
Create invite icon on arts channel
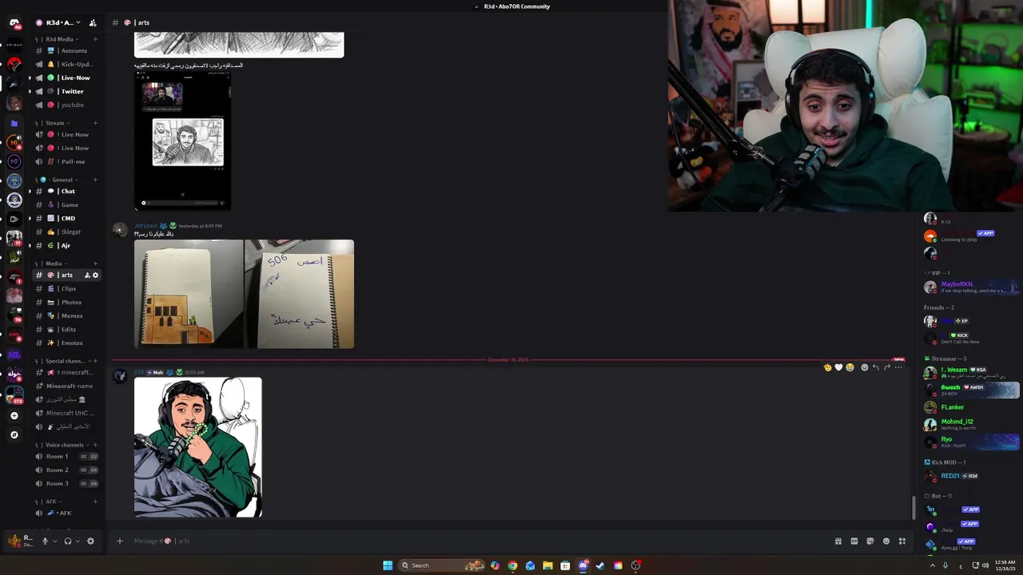(x=87, y=275)
